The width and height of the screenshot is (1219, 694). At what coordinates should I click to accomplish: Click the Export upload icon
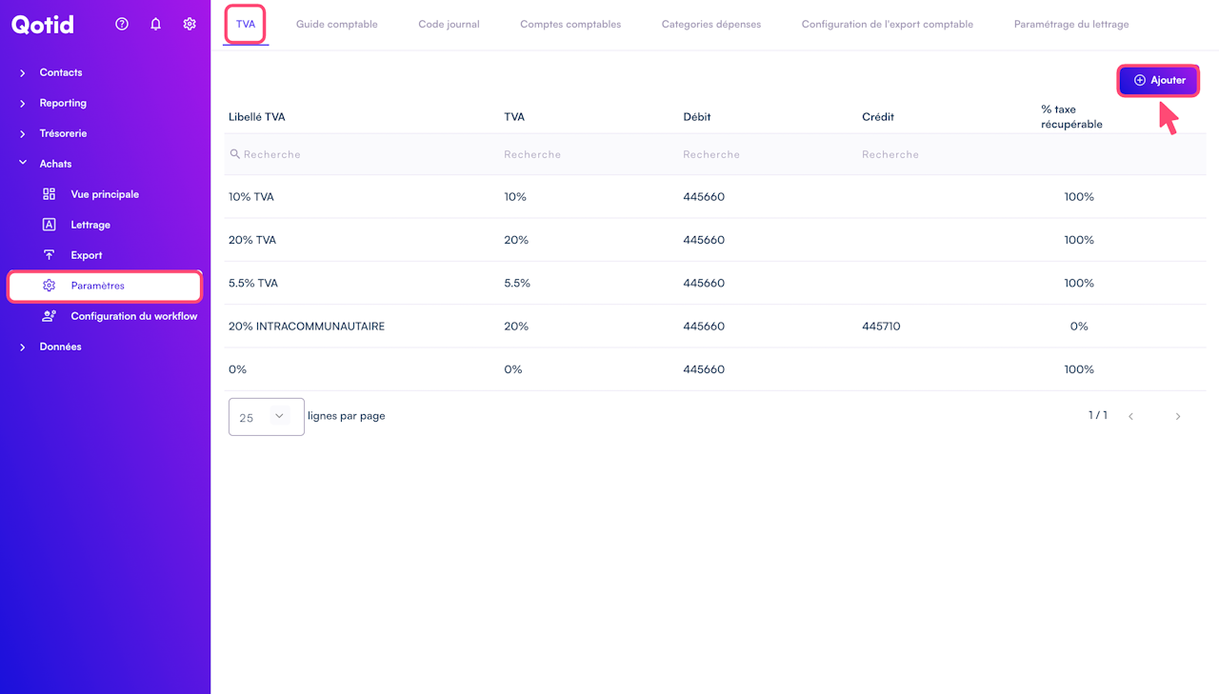coord(50,255)
